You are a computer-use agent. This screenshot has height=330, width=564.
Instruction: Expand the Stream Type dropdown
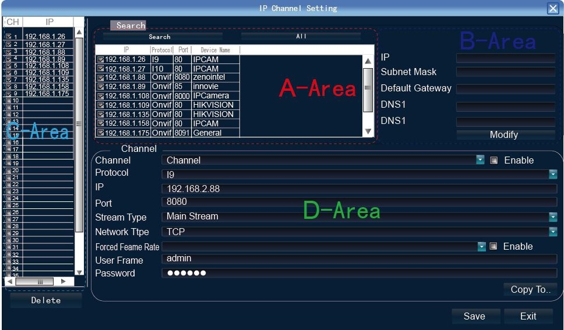[x=552, y=217]
